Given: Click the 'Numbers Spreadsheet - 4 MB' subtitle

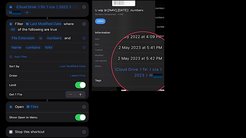Looking at the screenshot, I should [x=109, y=14].
